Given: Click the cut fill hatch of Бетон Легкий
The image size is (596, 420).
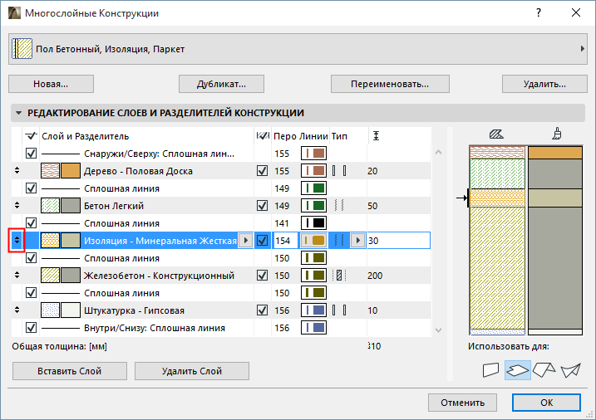Looking at the screenshot, I should pos(50,206).
